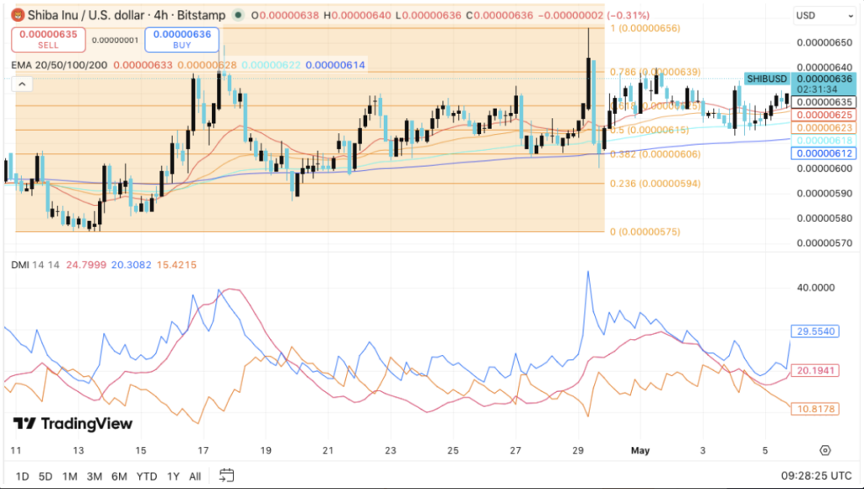Open the calendar date range picker icon
864x489 pixels.
point(226,476)
